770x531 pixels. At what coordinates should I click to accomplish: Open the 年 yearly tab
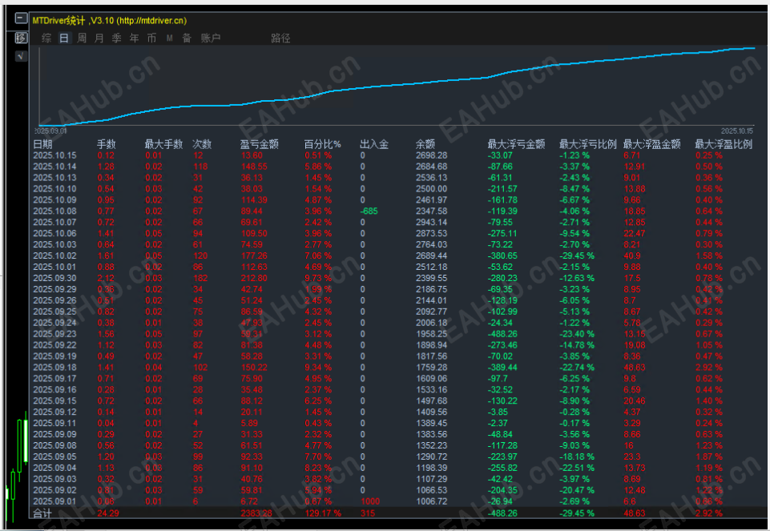pos(135,38)
